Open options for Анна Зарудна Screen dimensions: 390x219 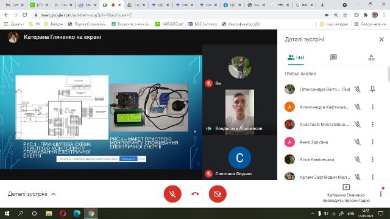coord(372,142)
